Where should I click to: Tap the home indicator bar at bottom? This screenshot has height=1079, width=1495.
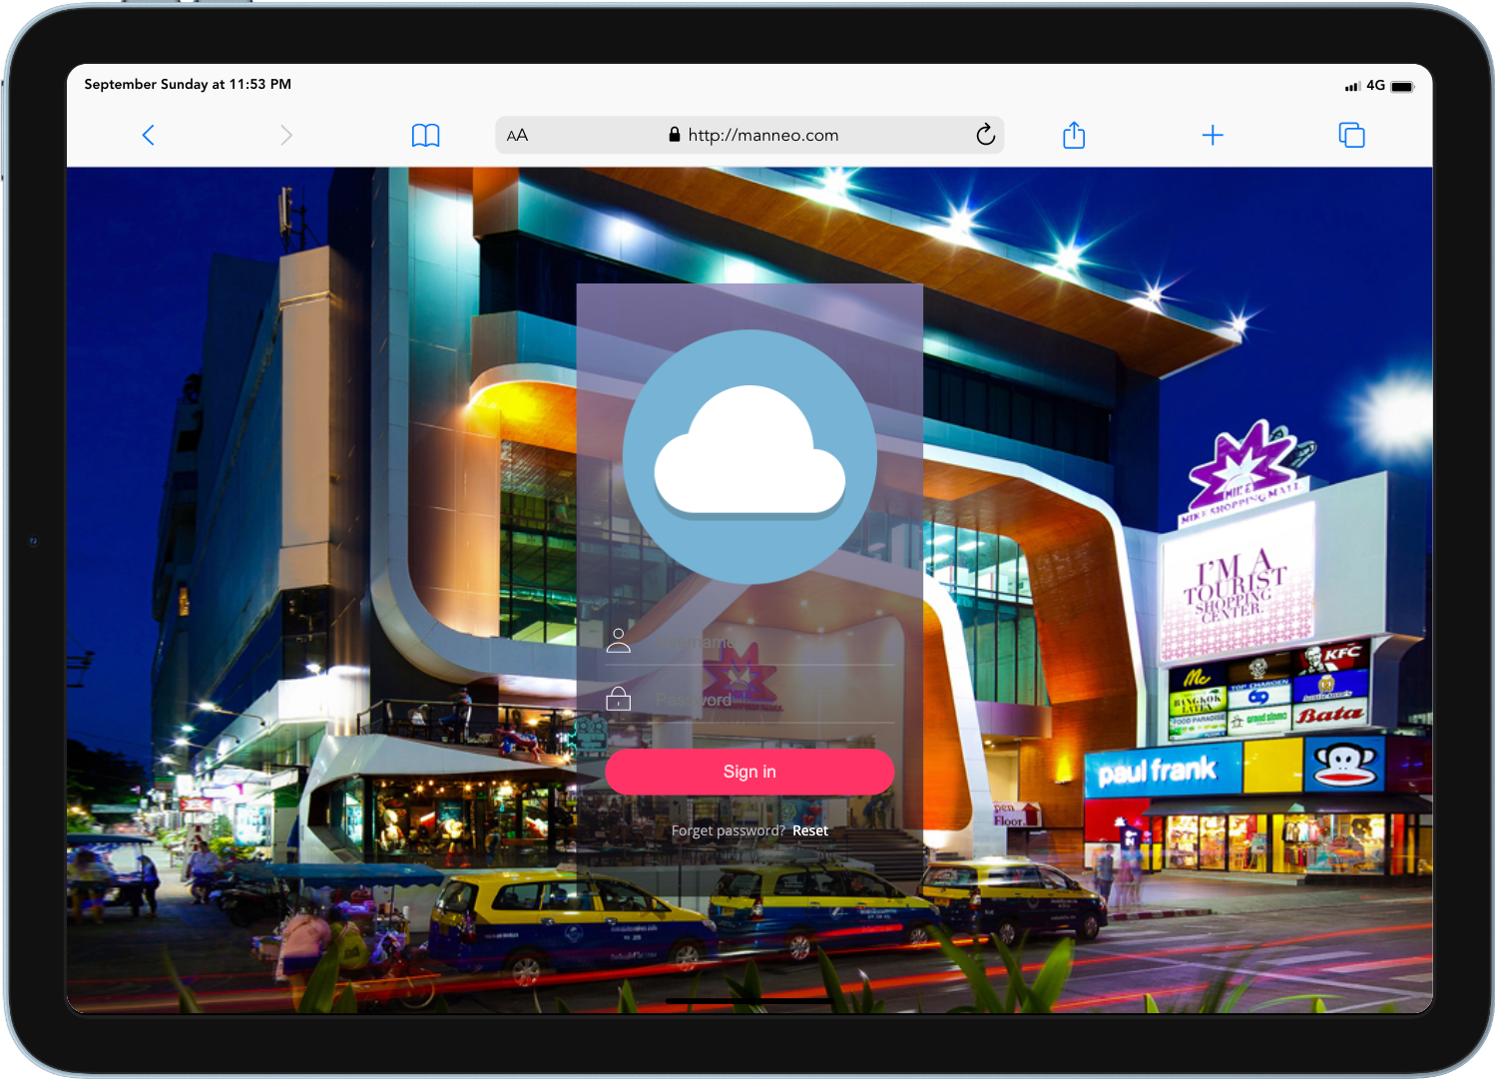click(x=748, y=1000)
